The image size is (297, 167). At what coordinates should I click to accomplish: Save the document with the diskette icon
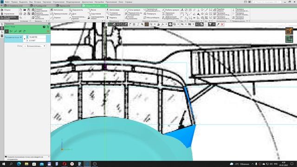[29, 10]
